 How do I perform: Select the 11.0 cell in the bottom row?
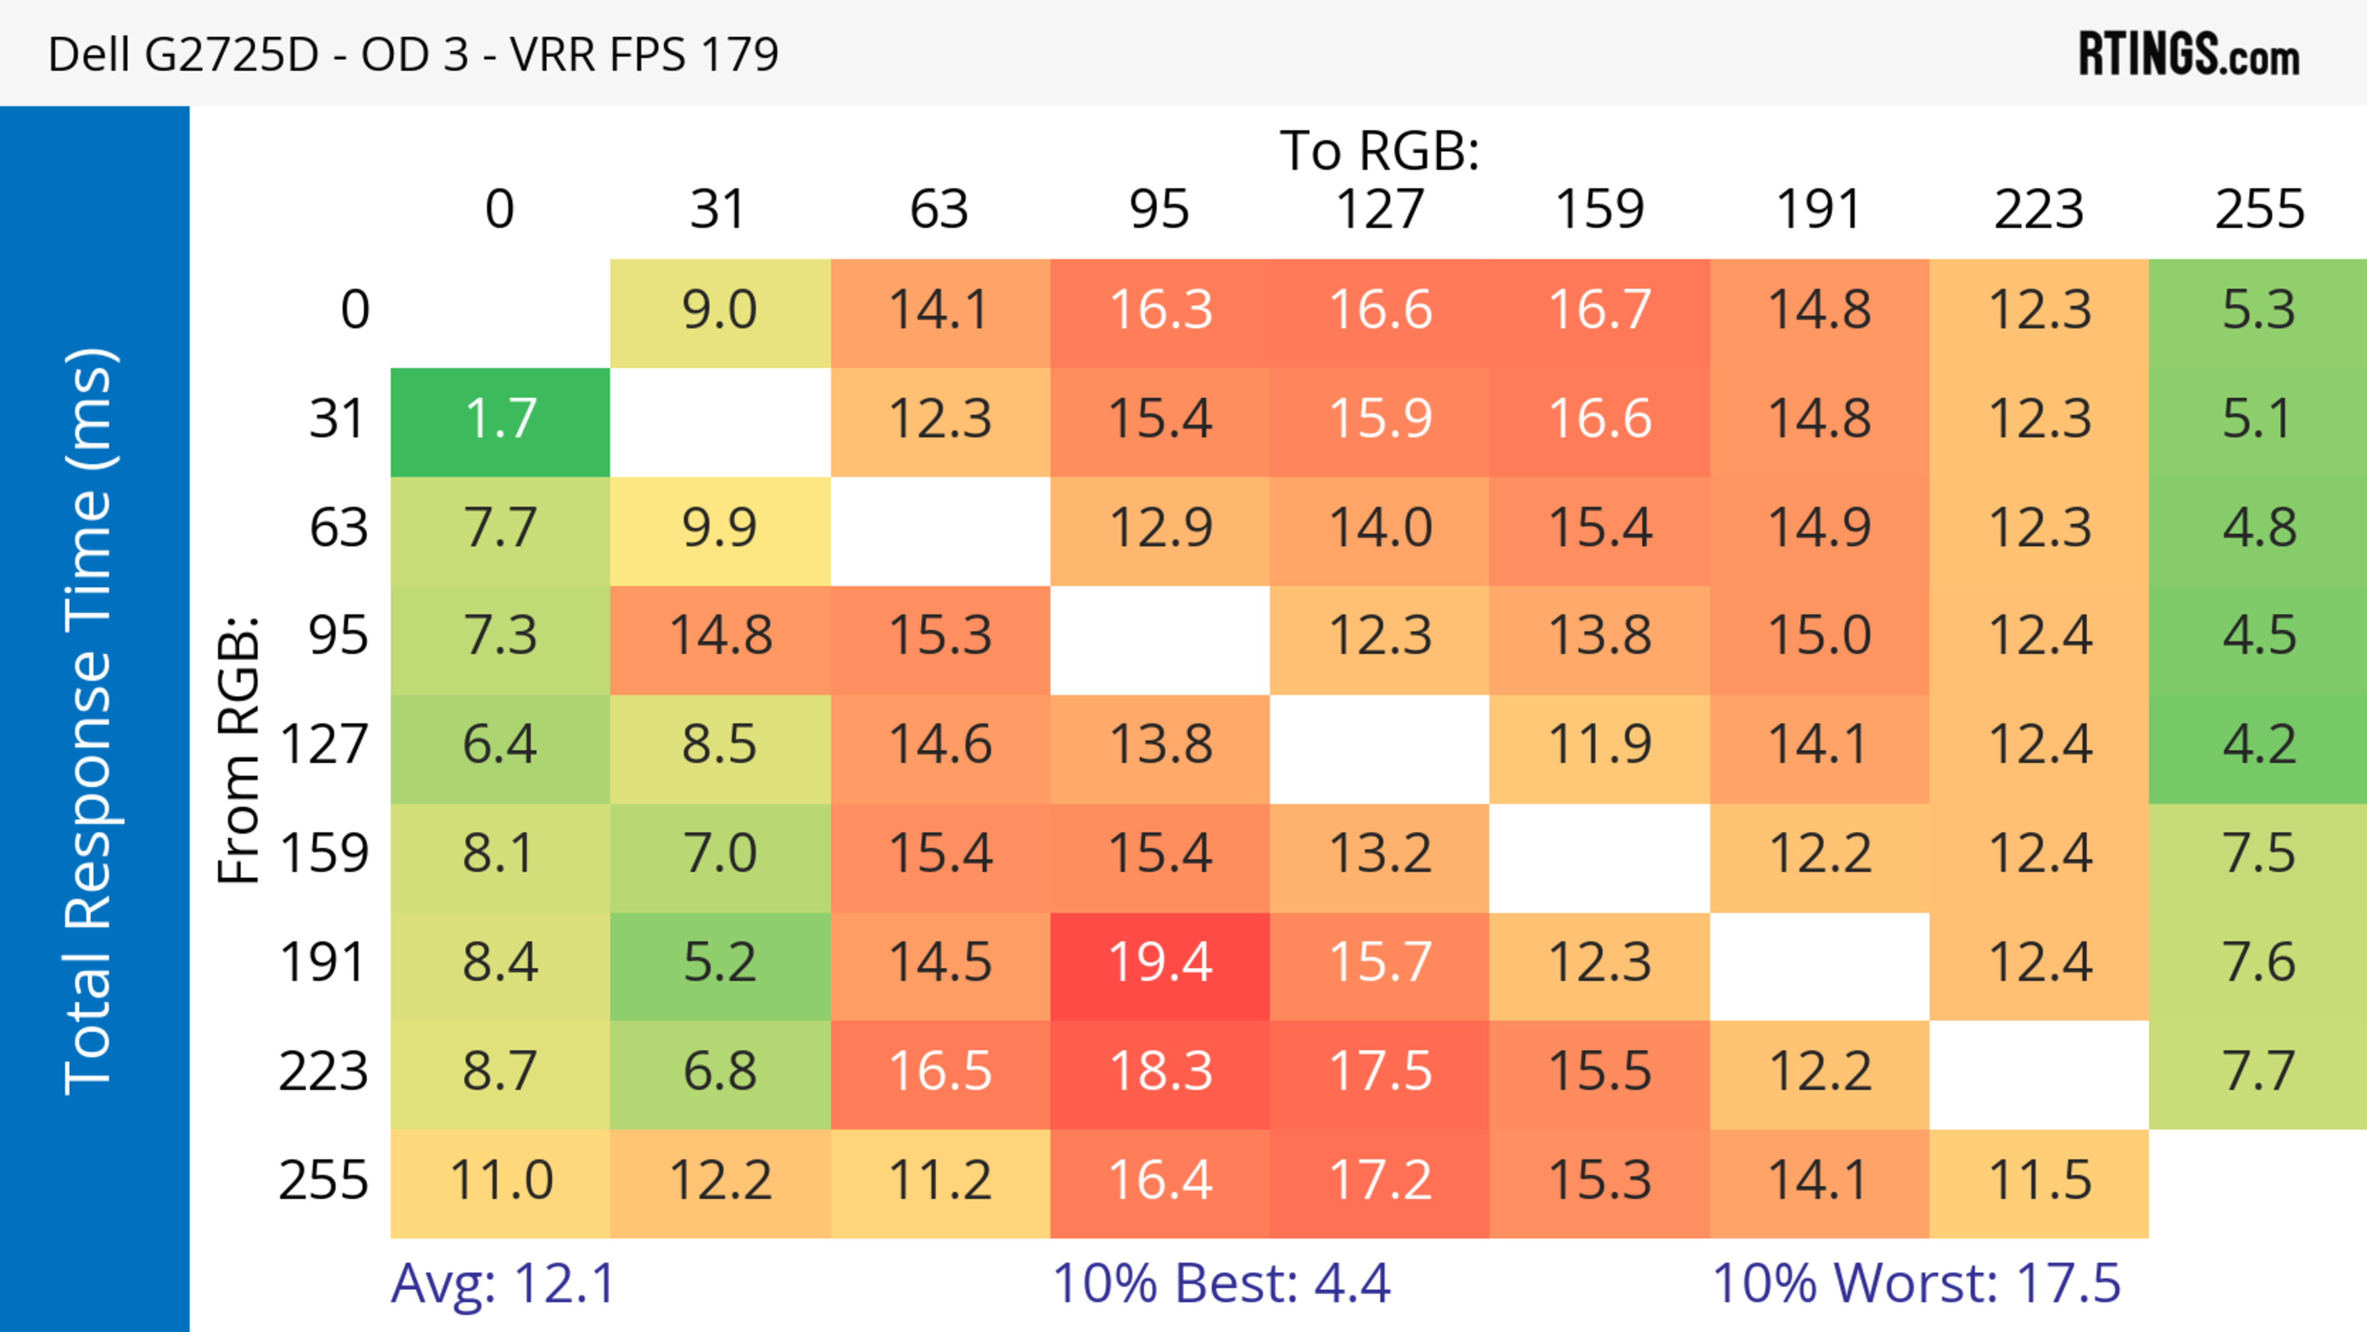tap(500, 1180)
